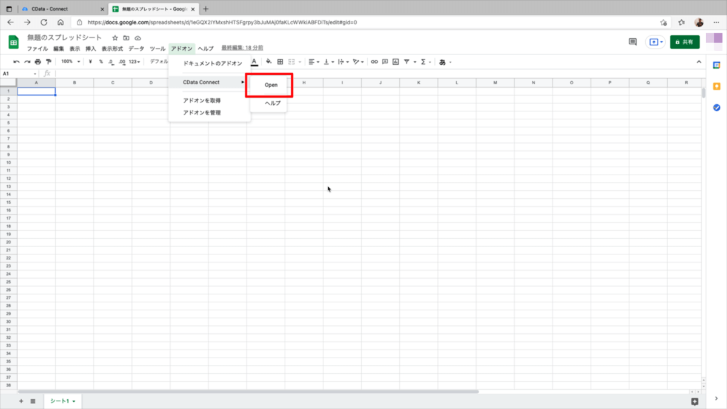Select row header 10
Screen dimensions: 727x409
coord(8,162)
